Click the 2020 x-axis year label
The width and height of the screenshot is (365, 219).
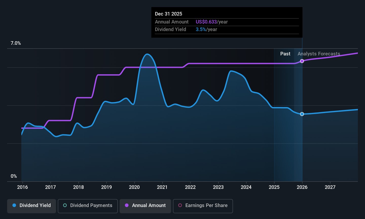pyautogui.click(x=134, y=187)
